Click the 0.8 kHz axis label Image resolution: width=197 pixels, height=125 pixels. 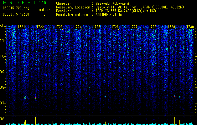pos(3,87)
